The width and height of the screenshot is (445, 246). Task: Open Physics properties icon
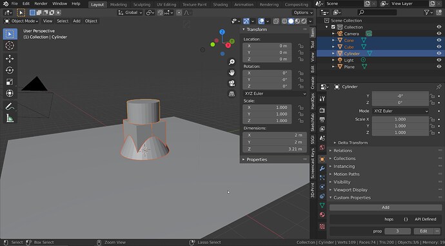[322, 187]
